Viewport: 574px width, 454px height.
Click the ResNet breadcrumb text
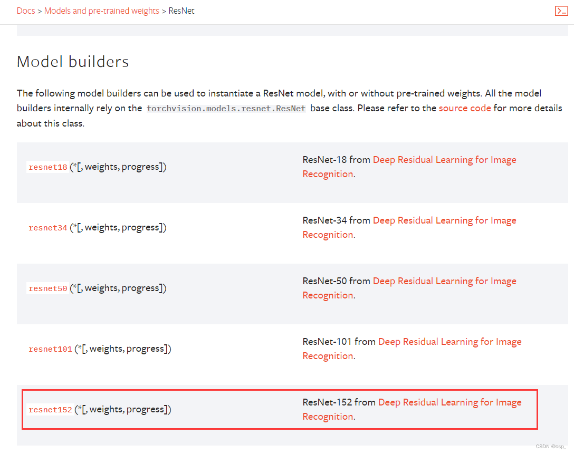coord(181,11)
